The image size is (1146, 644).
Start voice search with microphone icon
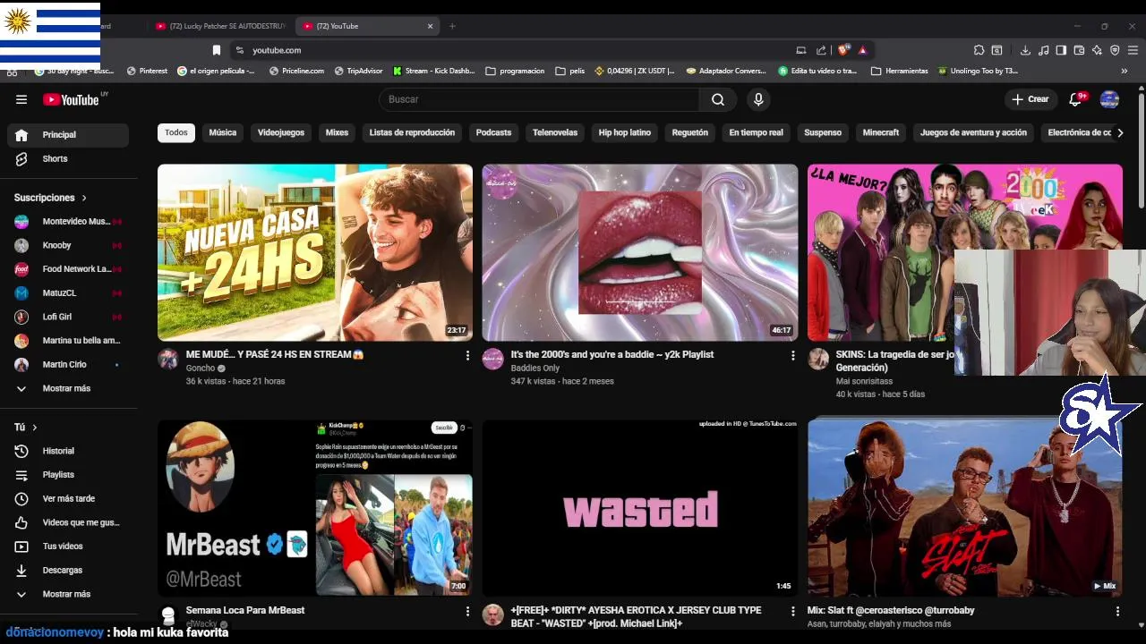[758, 99]
